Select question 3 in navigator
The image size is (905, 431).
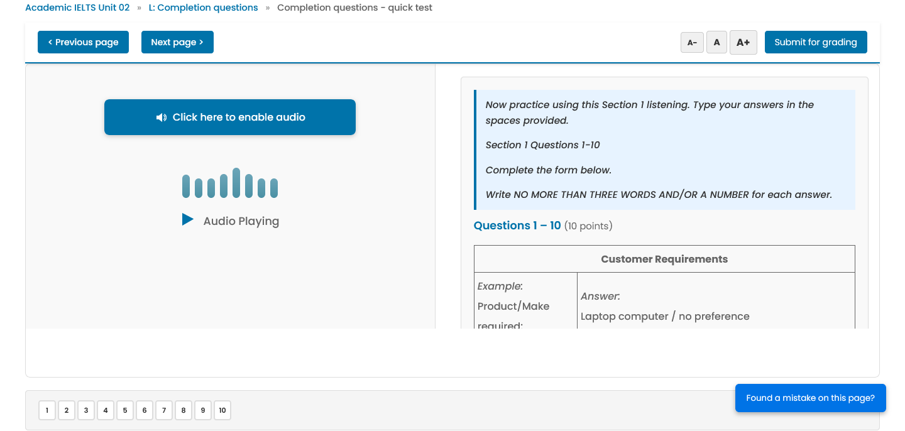pos(86,410)
